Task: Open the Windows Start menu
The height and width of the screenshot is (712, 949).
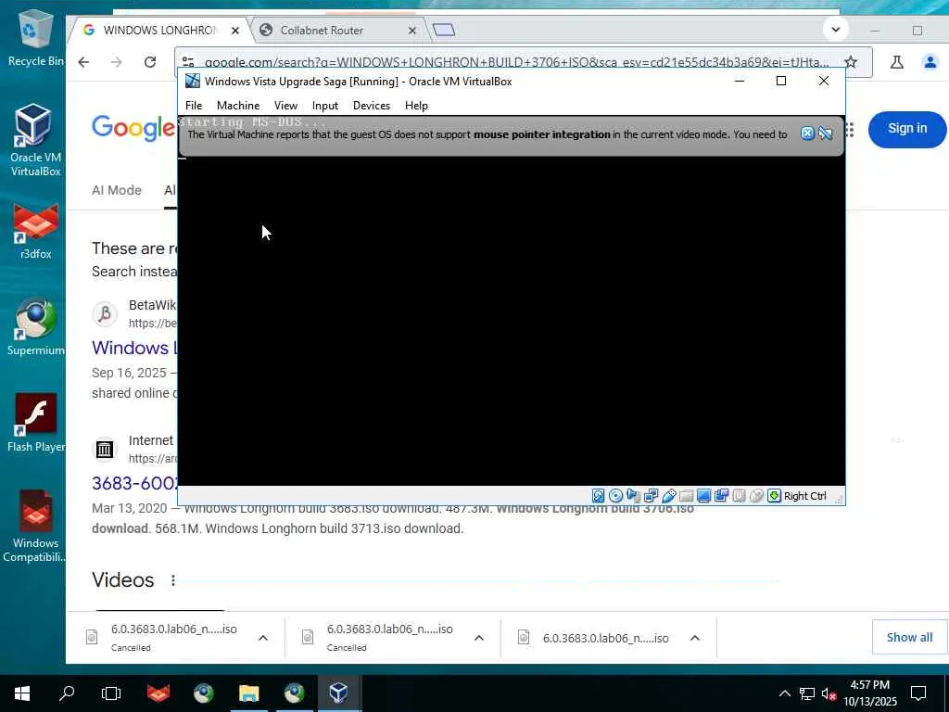Action: tap(22, 693)
